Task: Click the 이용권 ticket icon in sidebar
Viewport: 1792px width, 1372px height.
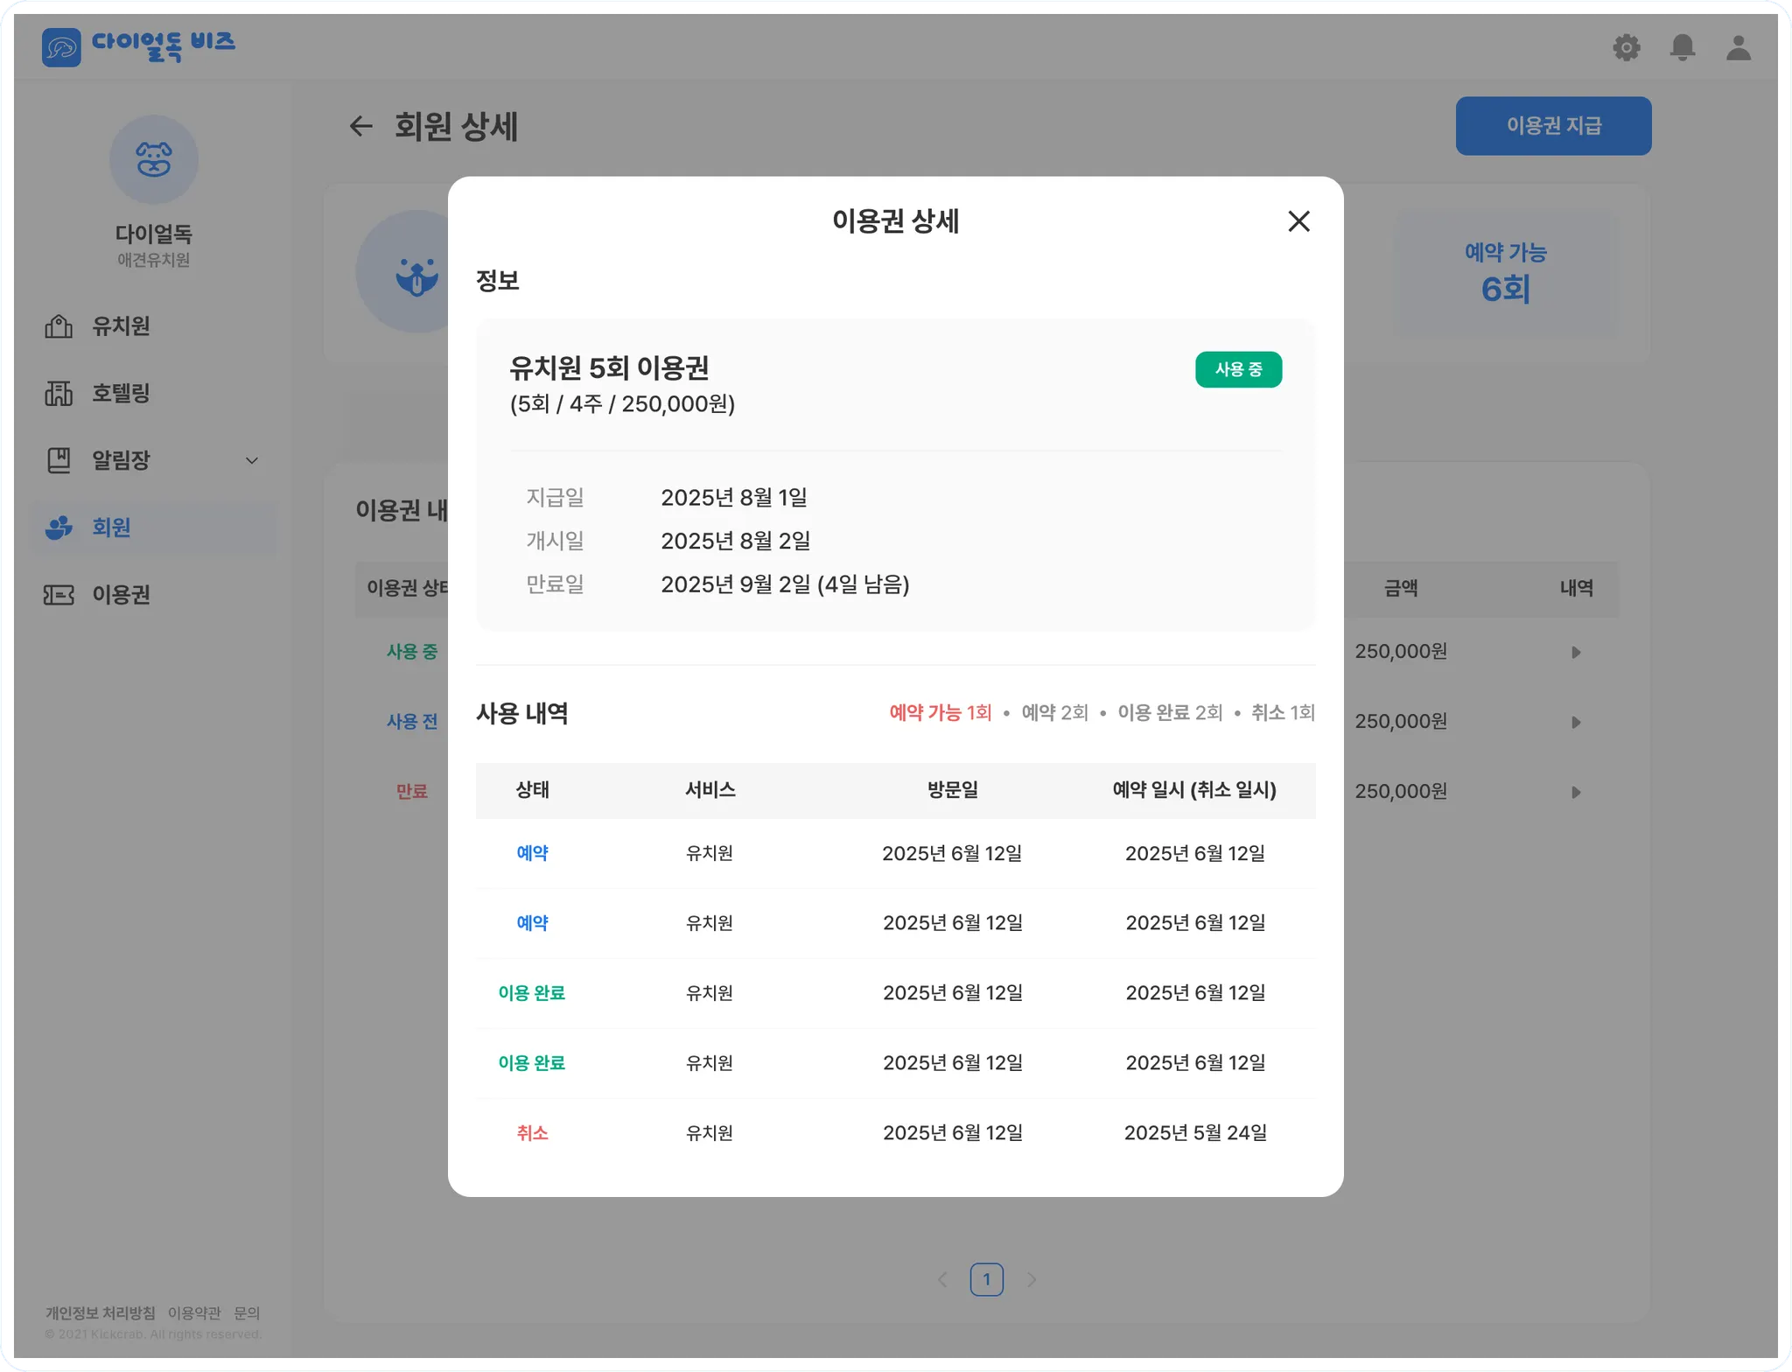Action: coord(59,595)
